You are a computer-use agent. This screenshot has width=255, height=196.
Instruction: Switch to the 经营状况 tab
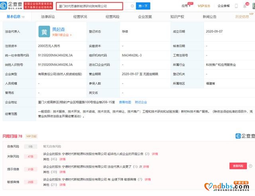tap(80, 17)
